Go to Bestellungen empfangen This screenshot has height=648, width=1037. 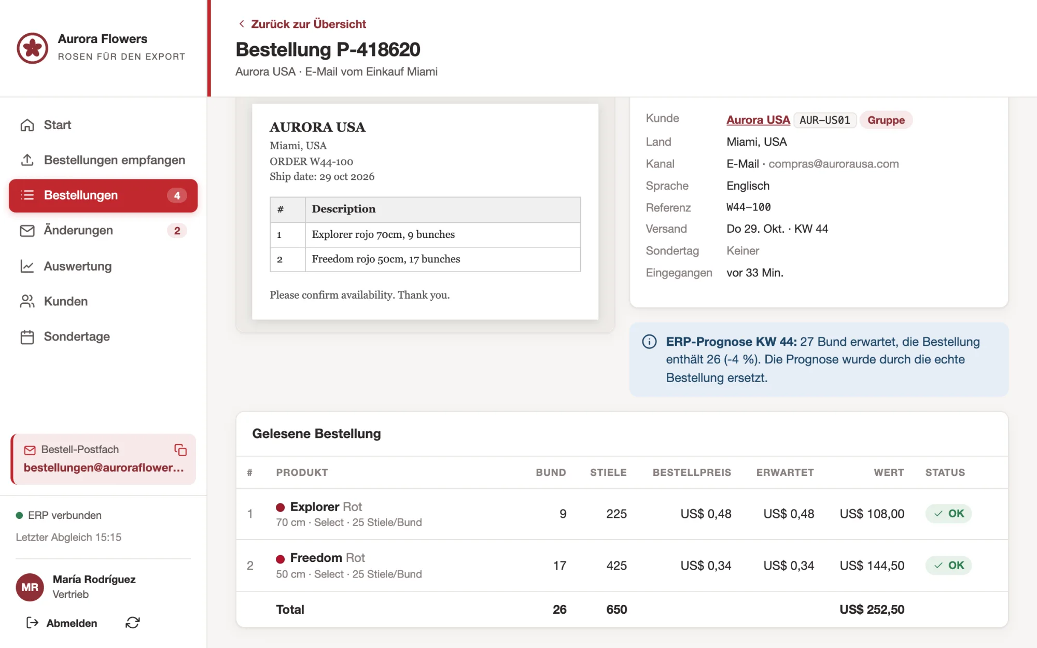[103, 160]
